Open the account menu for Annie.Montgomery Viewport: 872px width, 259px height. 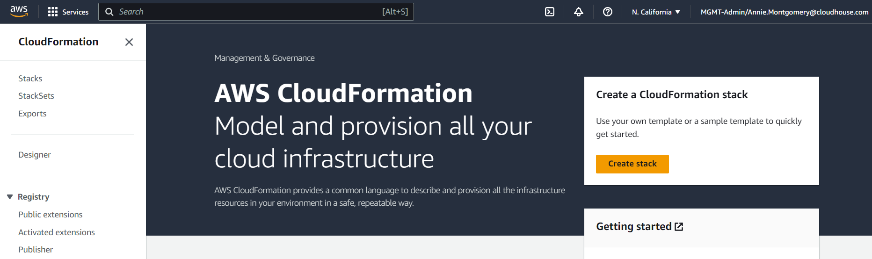784,12
